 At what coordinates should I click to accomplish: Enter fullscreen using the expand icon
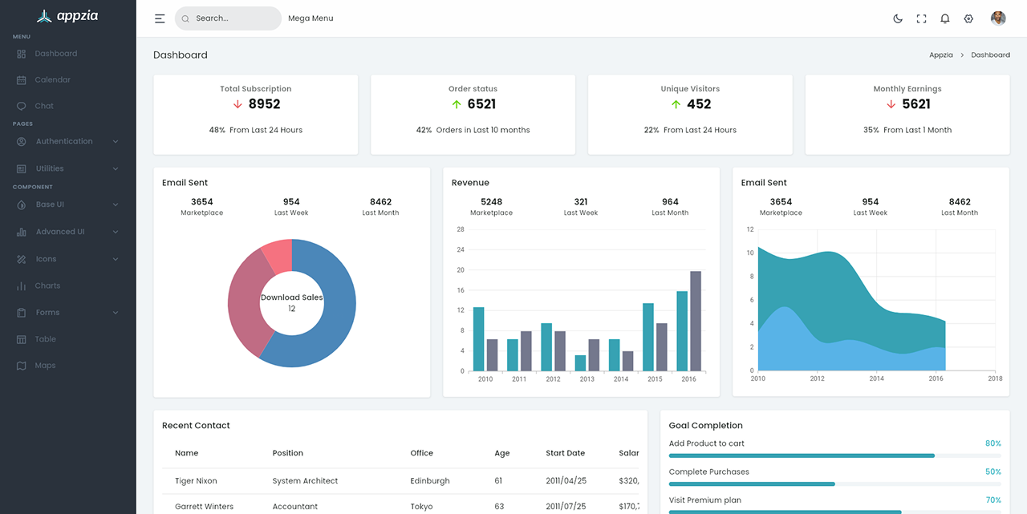[921, 18]
